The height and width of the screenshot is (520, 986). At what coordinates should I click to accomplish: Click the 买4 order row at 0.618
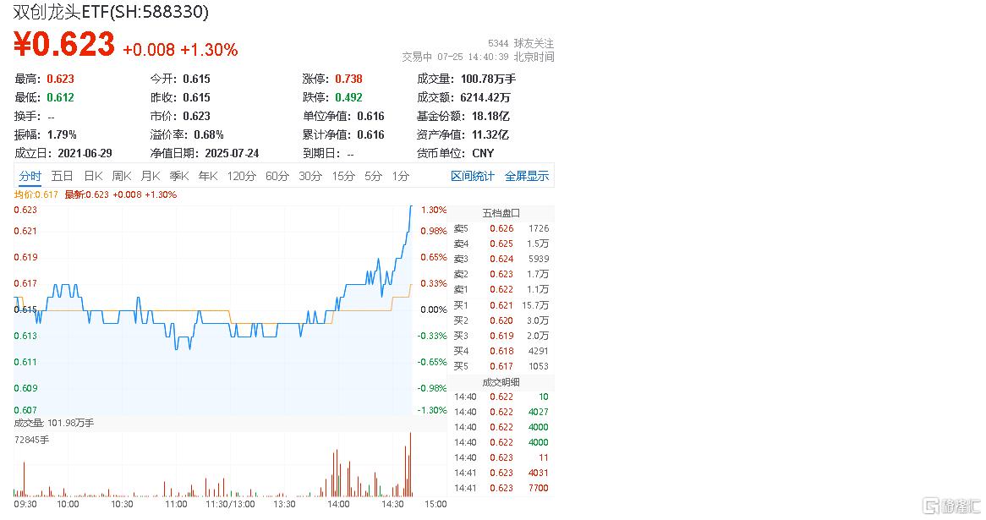501,351
